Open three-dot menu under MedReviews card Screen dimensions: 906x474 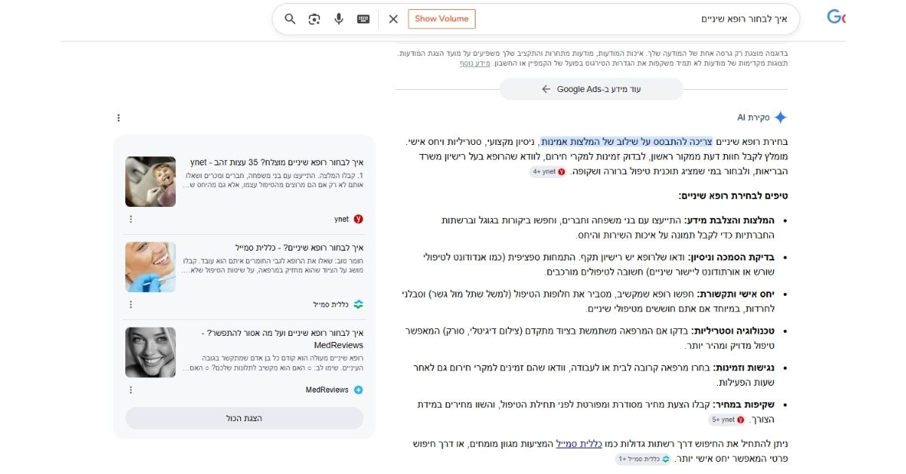click(131, 389)
